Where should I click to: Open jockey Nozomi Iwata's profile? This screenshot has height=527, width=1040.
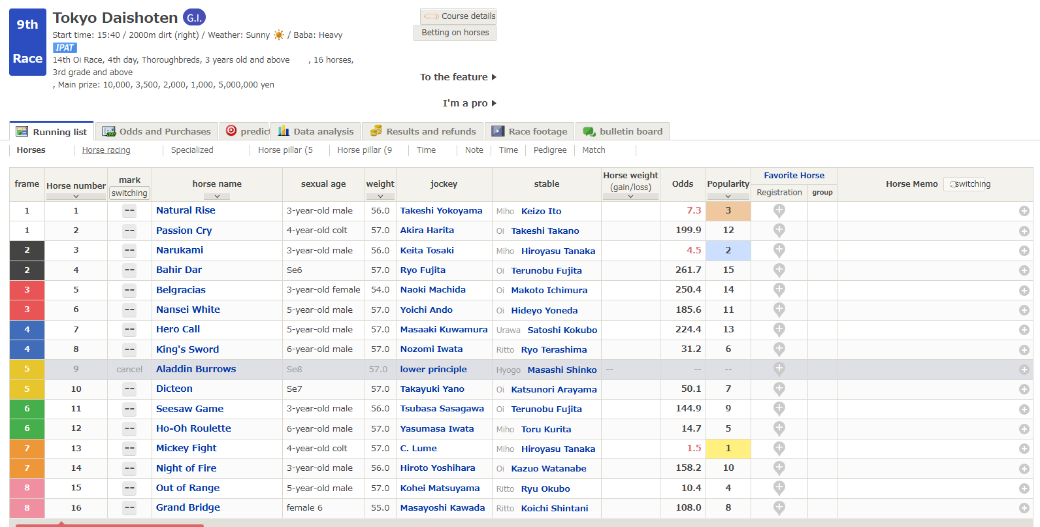pyautogui.click(x=432, y=349)
